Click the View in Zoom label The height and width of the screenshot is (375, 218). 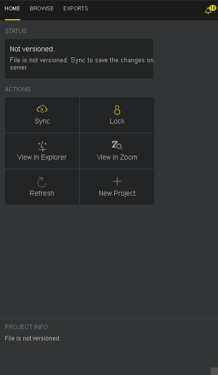117,158
